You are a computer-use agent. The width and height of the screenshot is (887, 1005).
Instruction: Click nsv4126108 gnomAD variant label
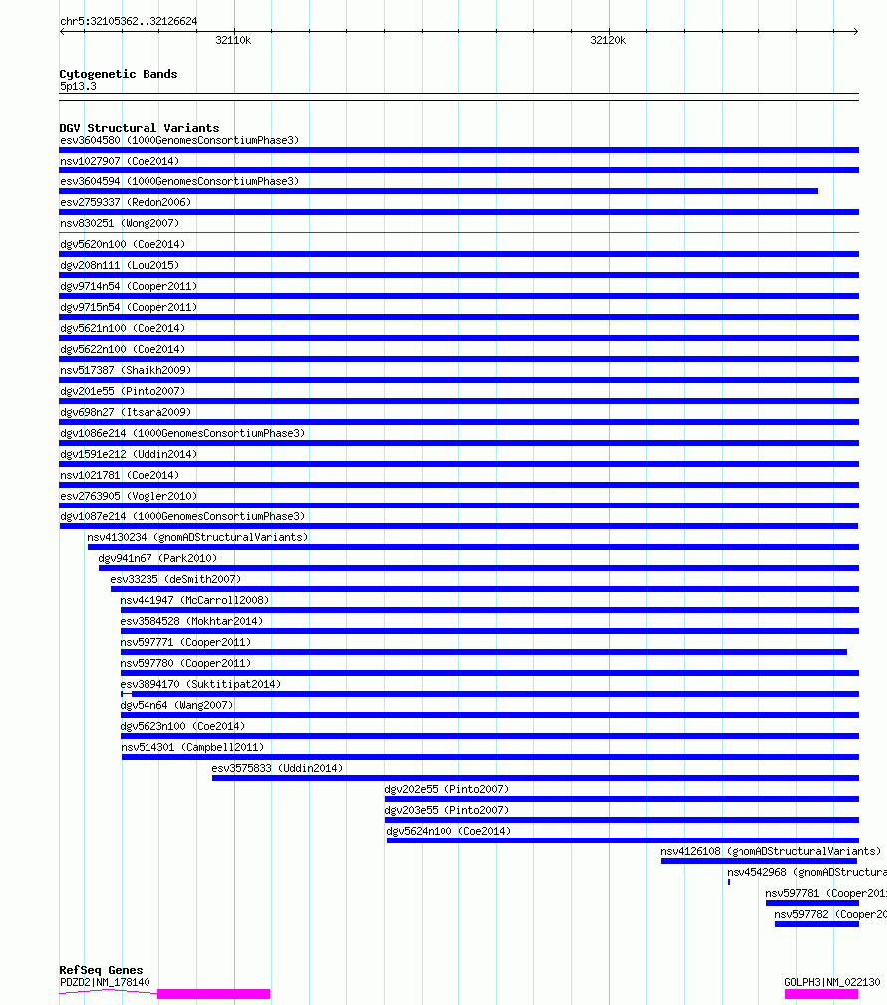point(770,851)
